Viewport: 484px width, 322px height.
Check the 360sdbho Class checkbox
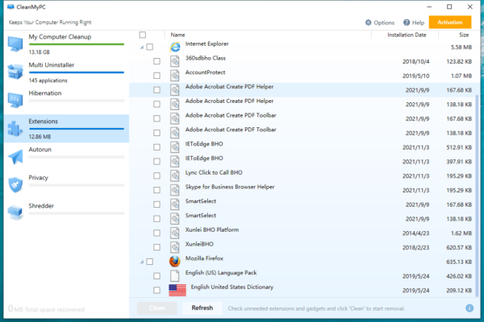[x=156, y=61]
